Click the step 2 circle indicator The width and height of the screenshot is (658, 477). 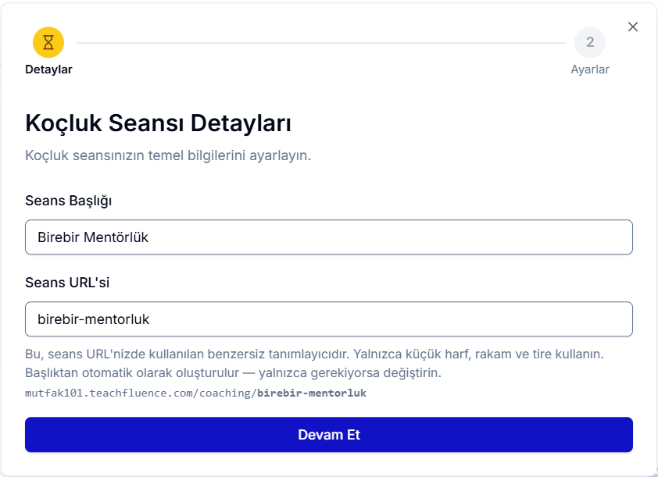pyautogui.click(x=590, y=42)
